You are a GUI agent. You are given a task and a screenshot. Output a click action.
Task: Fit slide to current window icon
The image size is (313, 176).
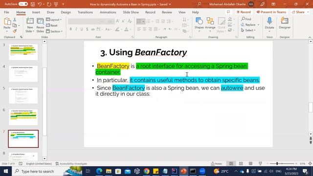310,164
